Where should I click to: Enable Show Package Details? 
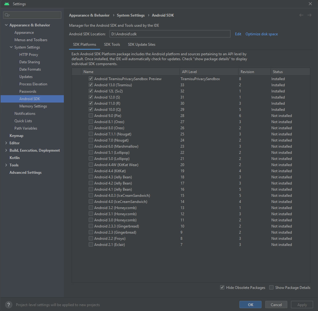(271, 287)
